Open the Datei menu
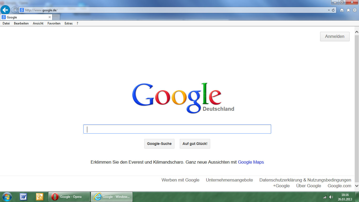The image size is (359, 202). [x=6, y=23]
